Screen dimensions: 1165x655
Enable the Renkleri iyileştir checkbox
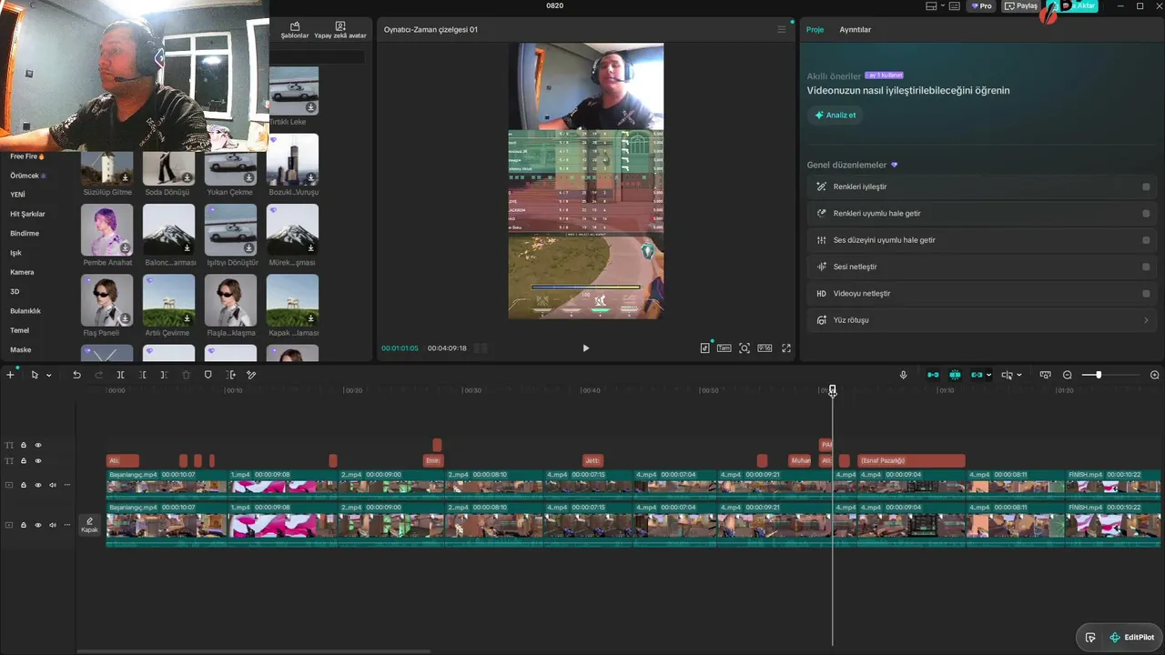[1146, 186]
